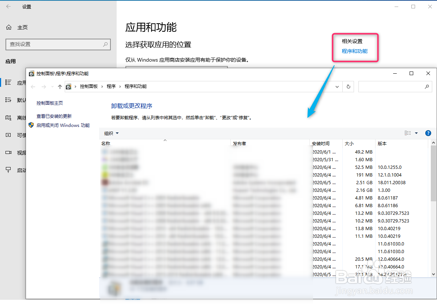This screenshot has height=306, width=437.
Task: Click 控制面板 breadcrumb in address bar
Action: pos(88,86)
